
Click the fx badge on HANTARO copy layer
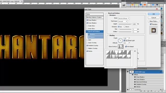(x=161, y=72)
